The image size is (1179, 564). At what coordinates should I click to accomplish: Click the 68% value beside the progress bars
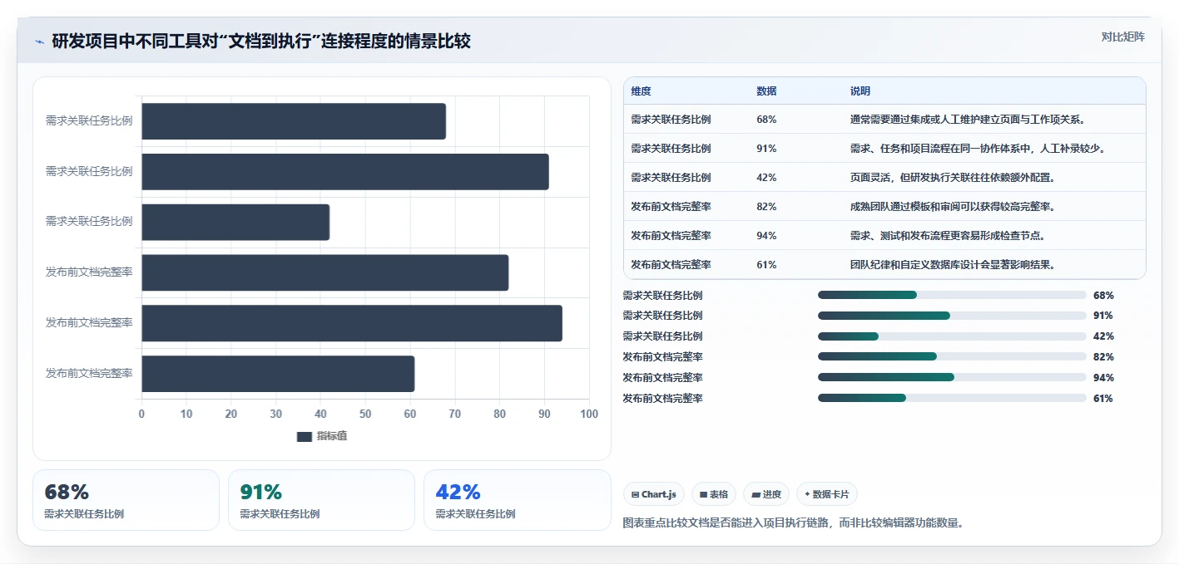[x=1103, y=295]
